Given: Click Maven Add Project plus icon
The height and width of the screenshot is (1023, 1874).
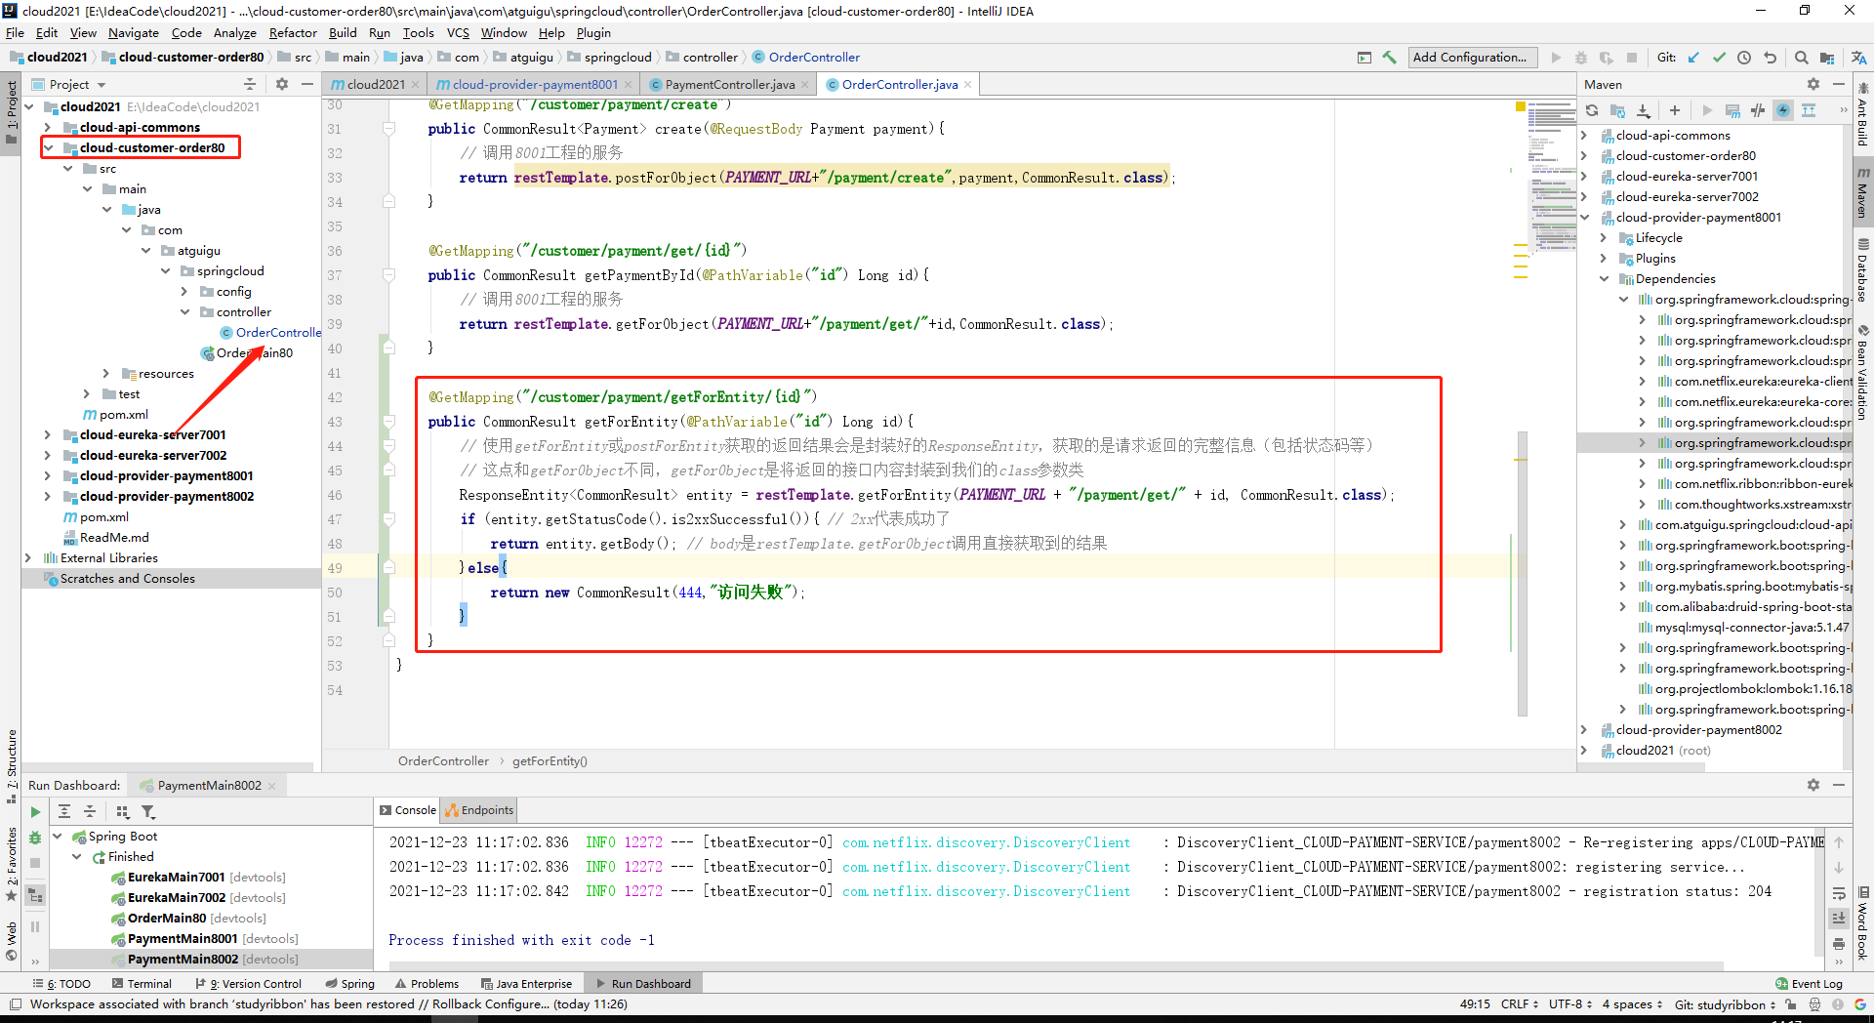Looking at the screenshot, I should point(1675,110).
